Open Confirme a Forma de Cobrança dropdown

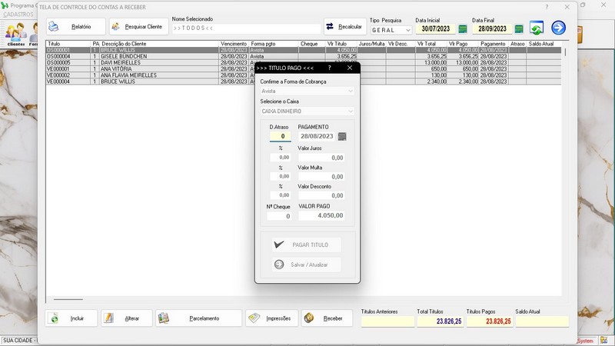coord(307,91)
